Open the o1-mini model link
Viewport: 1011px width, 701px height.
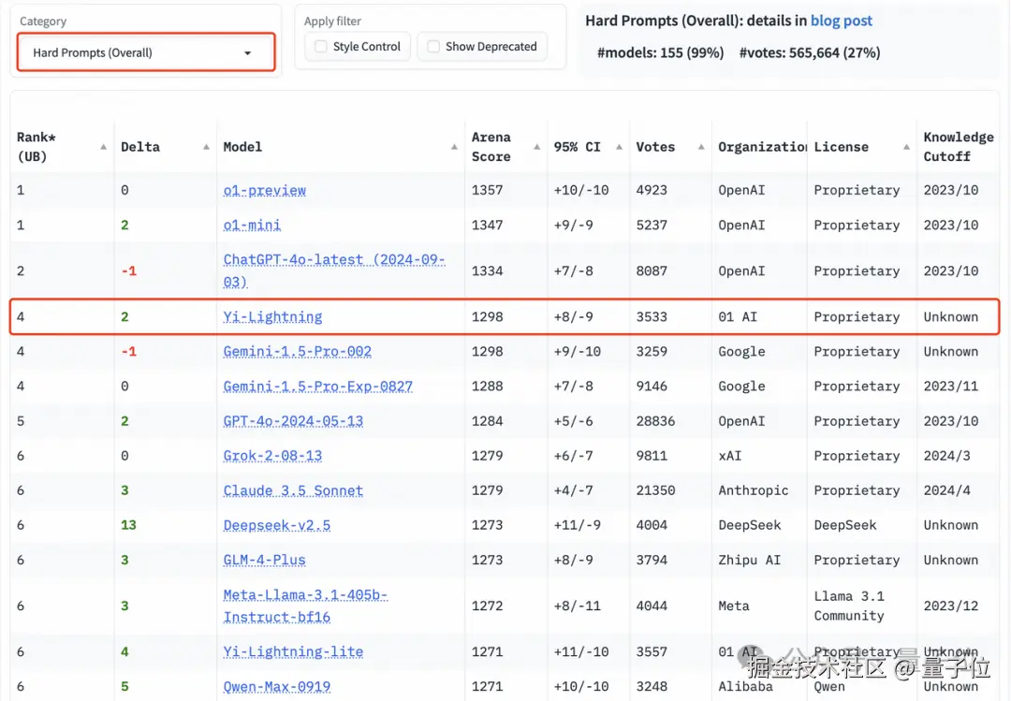pos(252,225)
